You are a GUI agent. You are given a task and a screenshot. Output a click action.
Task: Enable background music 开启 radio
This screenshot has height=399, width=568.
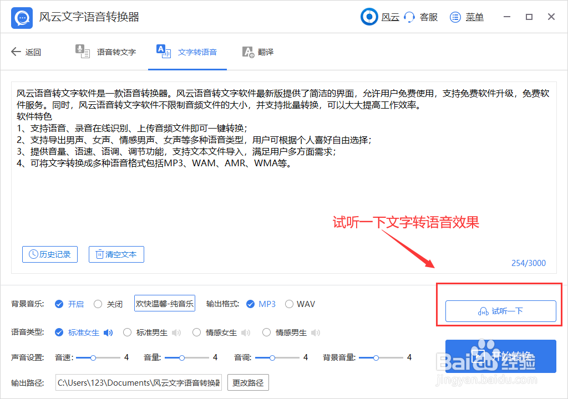59,304
